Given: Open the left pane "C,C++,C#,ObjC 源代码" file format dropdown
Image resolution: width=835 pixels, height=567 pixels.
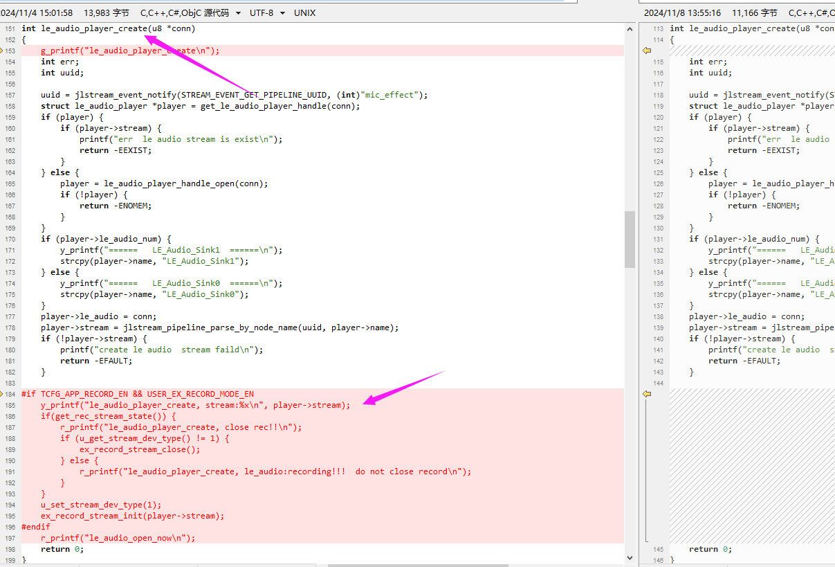Looking at the screenshot, I should click(191, 12).
